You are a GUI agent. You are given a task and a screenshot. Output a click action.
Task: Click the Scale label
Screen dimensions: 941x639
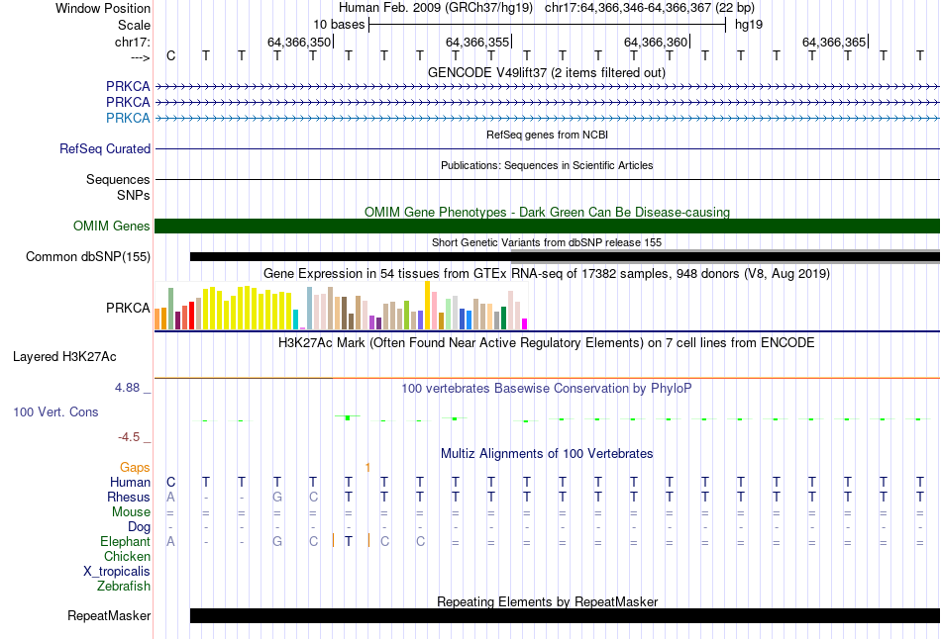pyautogui.click(x=134, y=25)
